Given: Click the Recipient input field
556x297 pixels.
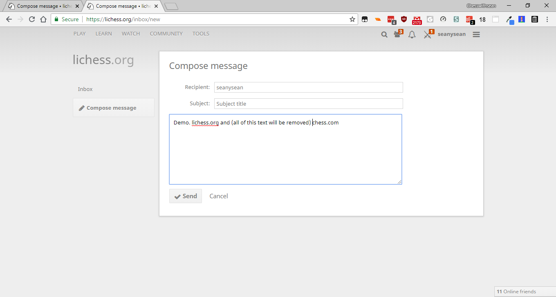Looking at the screenshot, I should [309, 87].
